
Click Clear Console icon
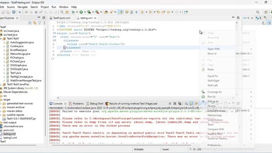[x=186, y=104]
